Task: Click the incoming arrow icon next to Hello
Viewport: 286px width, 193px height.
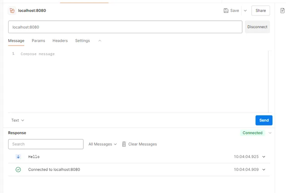Action: coord(18,157)
